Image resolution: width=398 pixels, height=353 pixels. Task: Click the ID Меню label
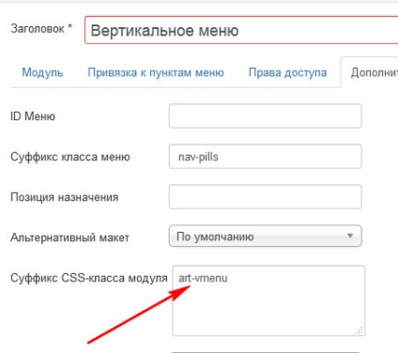coord(33,116)
